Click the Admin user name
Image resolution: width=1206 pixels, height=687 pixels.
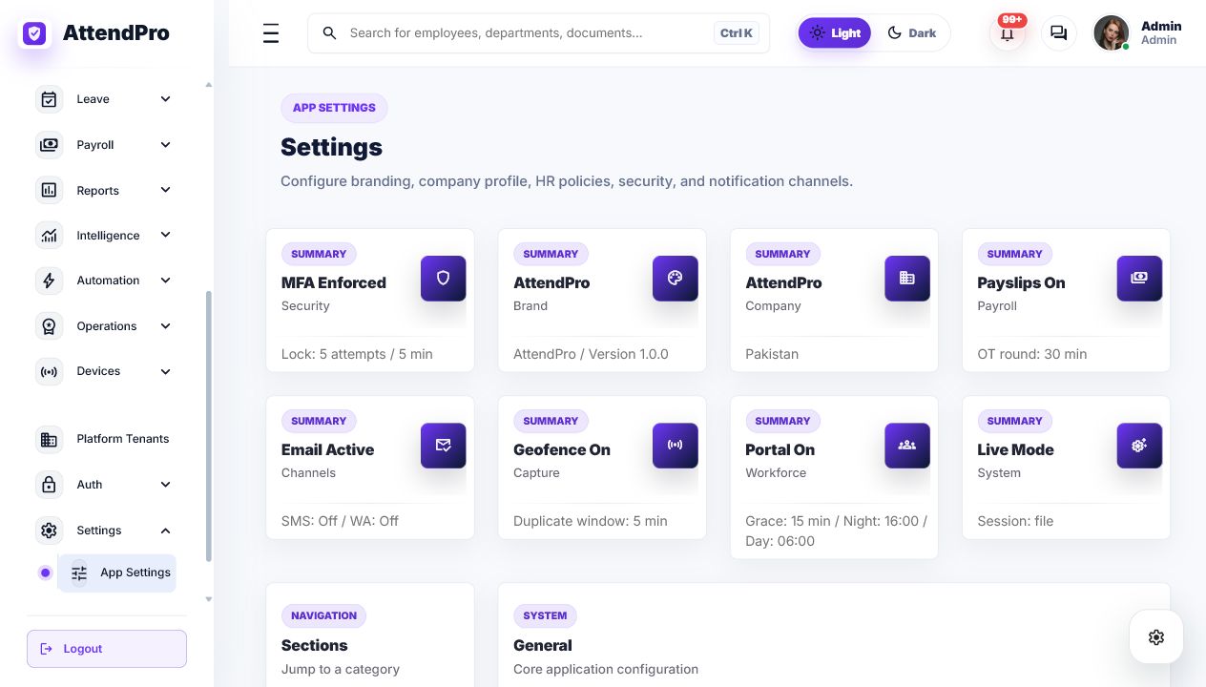point(1161,27)
